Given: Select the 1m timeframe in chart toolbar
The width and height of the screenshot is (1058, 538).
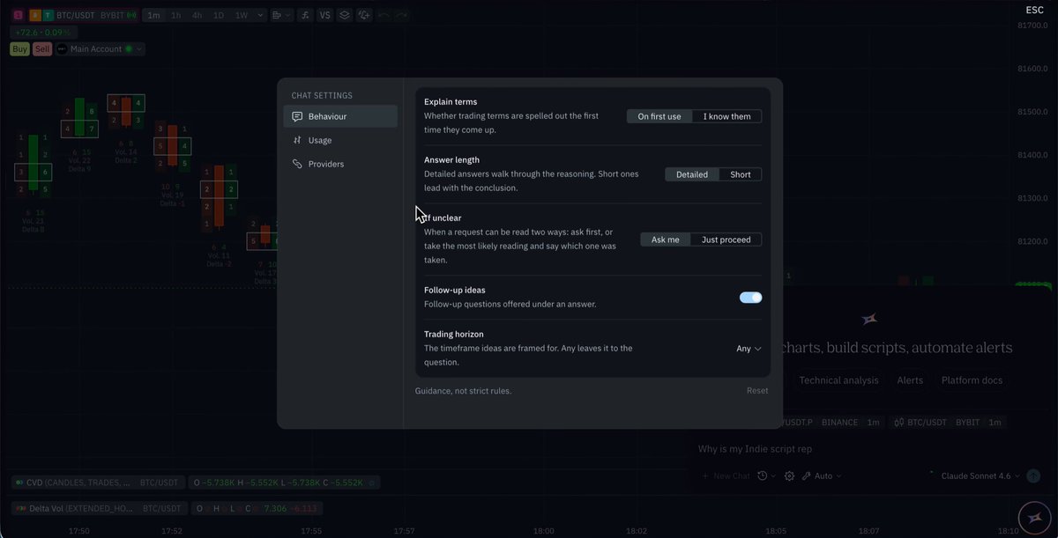Looking at the screenshot, I should (154, 15).
